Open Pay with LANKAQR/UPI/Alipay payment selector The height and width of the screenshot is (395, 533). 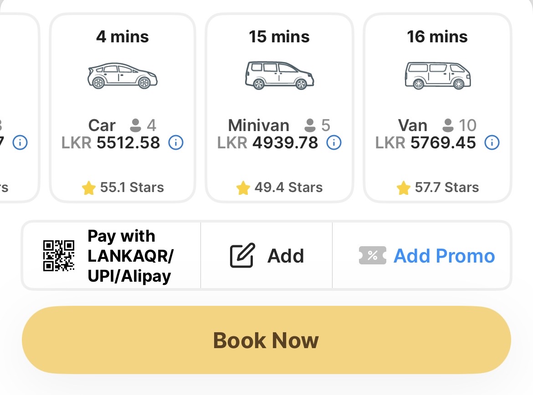point(112,255)
